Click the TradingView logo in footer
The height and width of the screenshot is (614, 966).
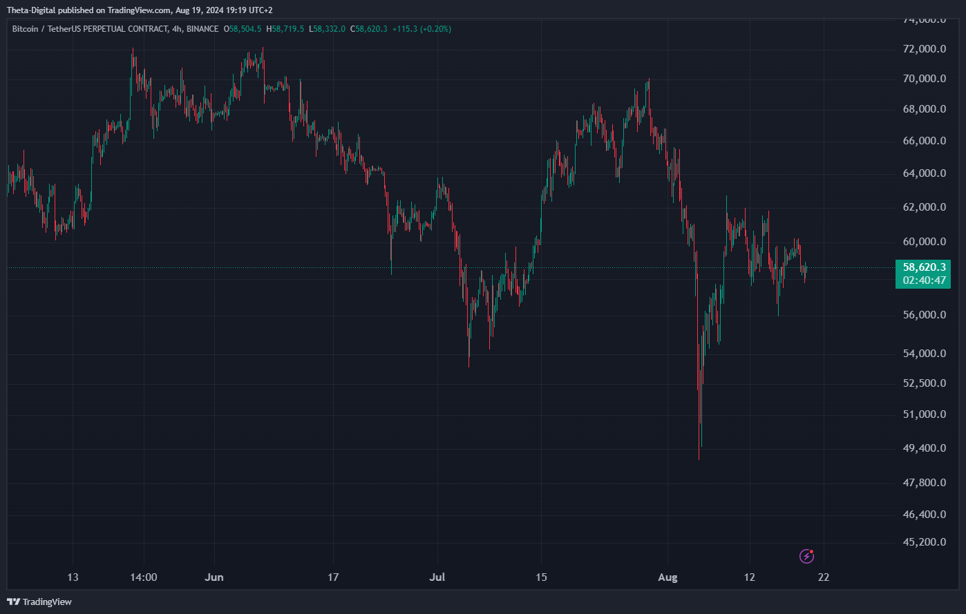coord(39,602)
